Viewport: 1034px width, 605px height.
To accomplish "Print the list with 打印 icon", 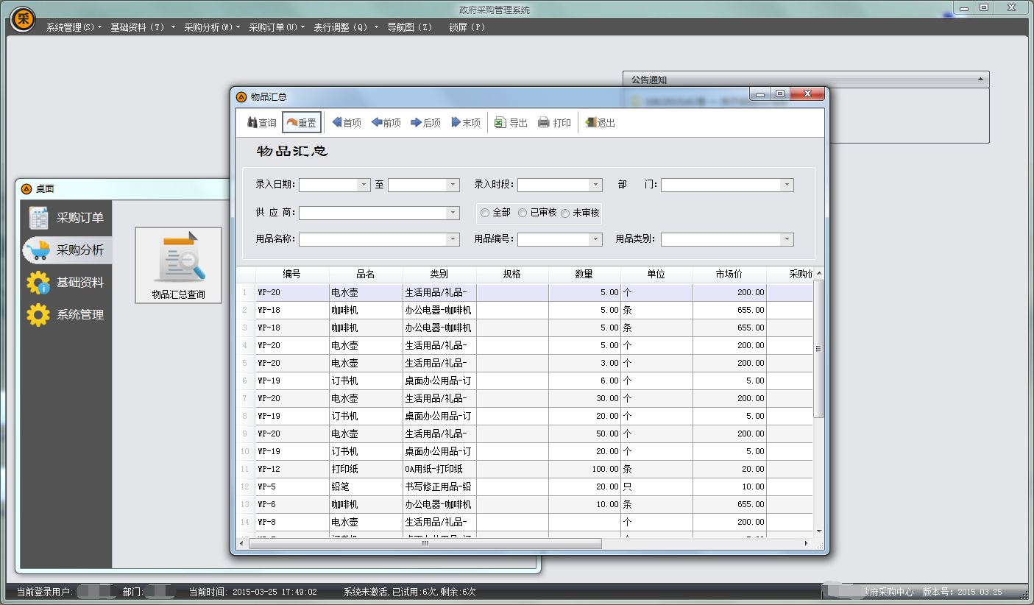I will tap(544, 123).
